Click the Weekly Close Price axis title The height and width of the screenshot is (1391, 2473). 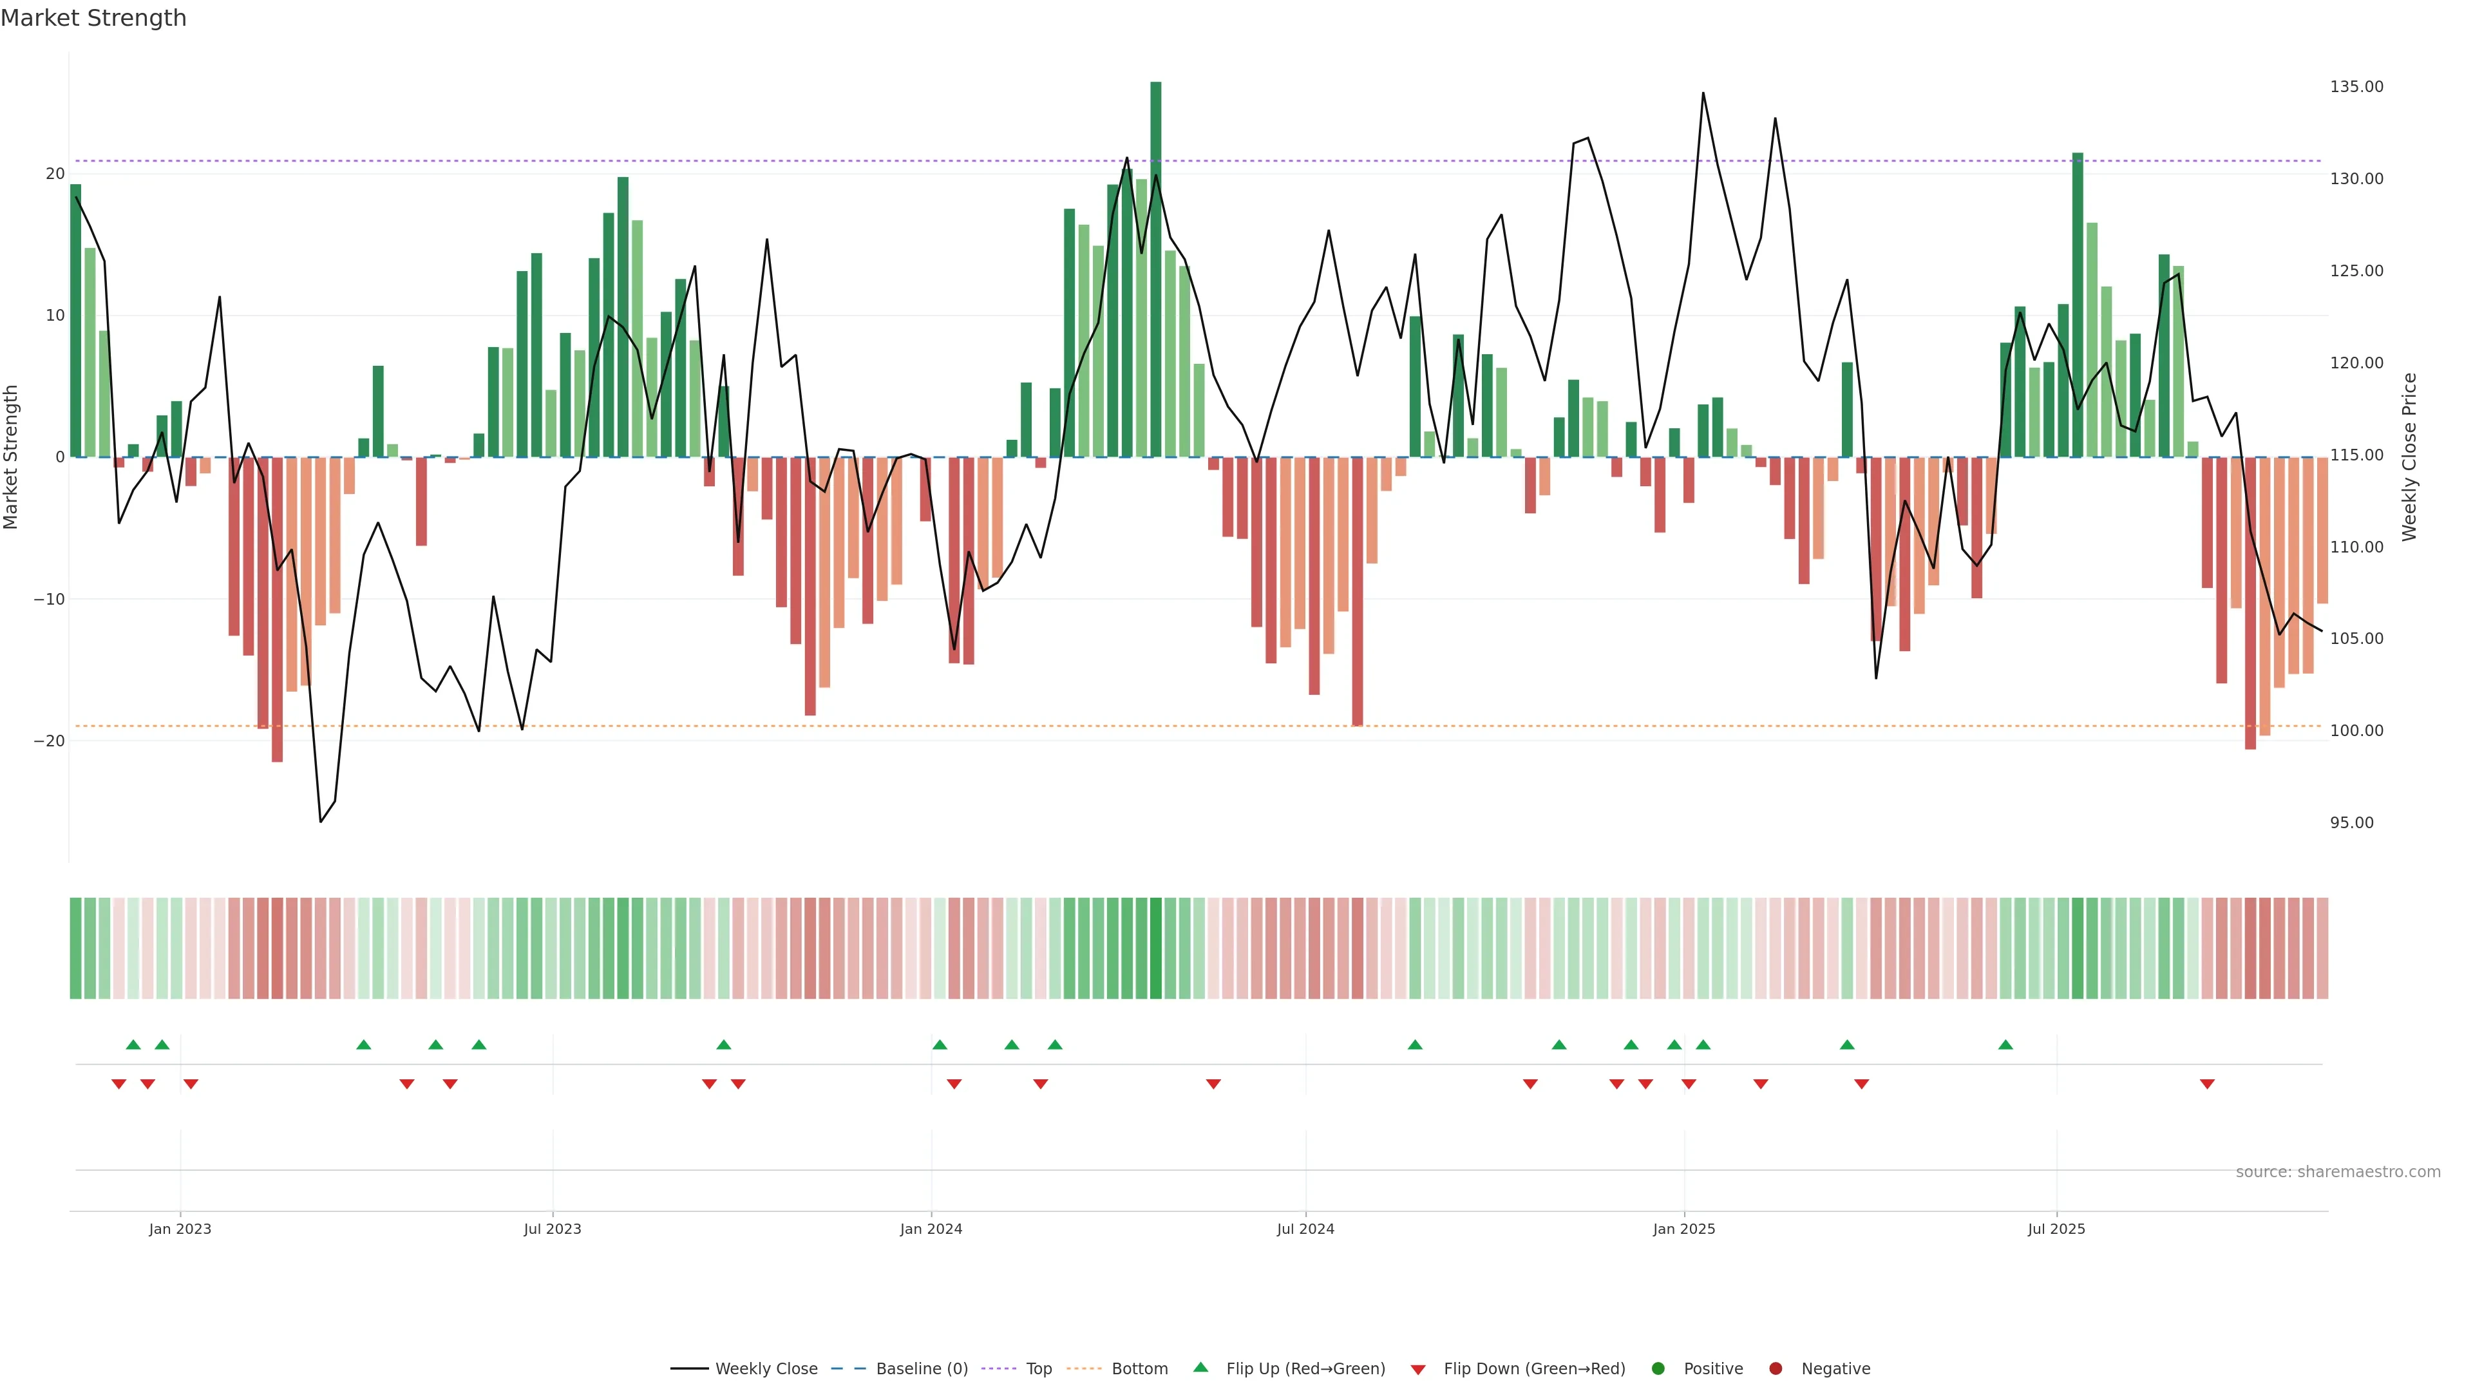coord(2410,457)
